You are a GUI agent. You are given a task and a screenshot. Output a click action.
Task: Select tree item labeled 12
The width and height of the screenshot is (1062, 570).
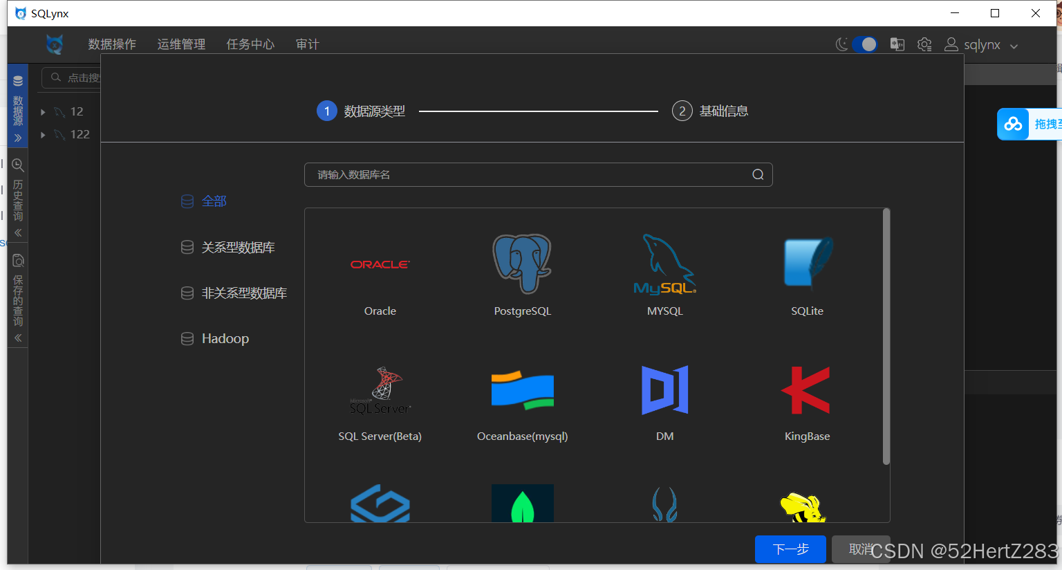pos(77,112)
